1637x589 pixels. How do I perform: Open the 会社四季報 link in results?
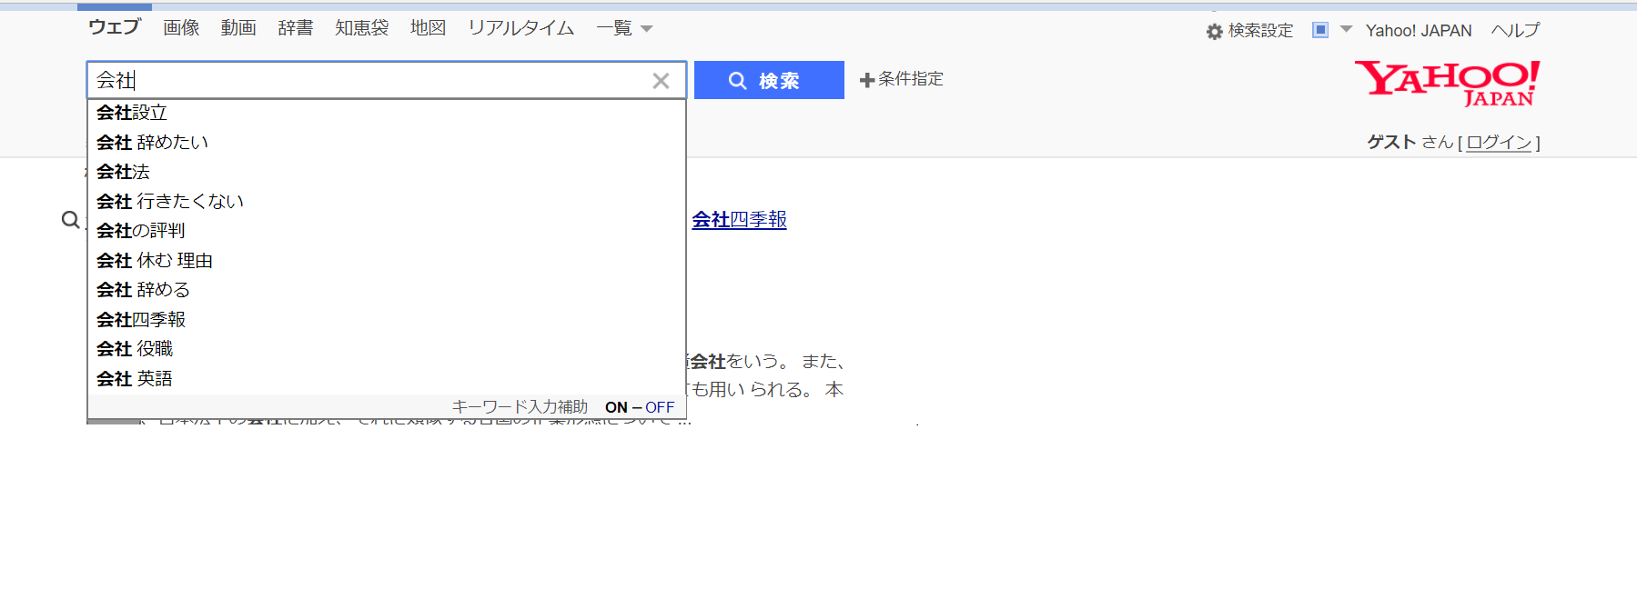pyautogui.click(x=739, y=220)
